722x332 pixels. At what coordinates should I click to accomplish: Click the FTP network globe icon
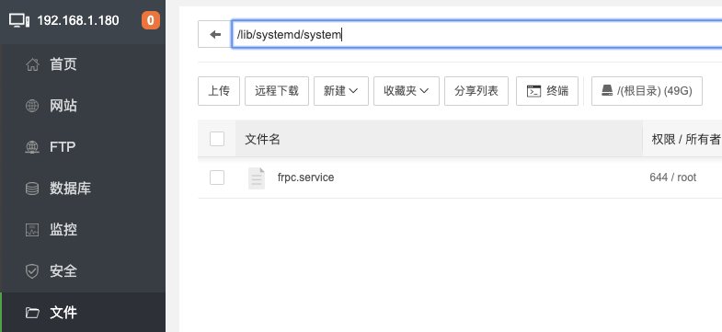(x=32, y=147)
